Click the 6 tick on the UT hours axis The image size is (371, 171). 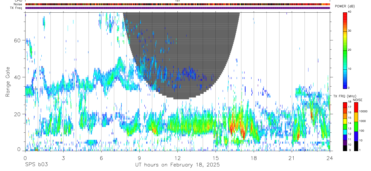[x=101, y=158]
